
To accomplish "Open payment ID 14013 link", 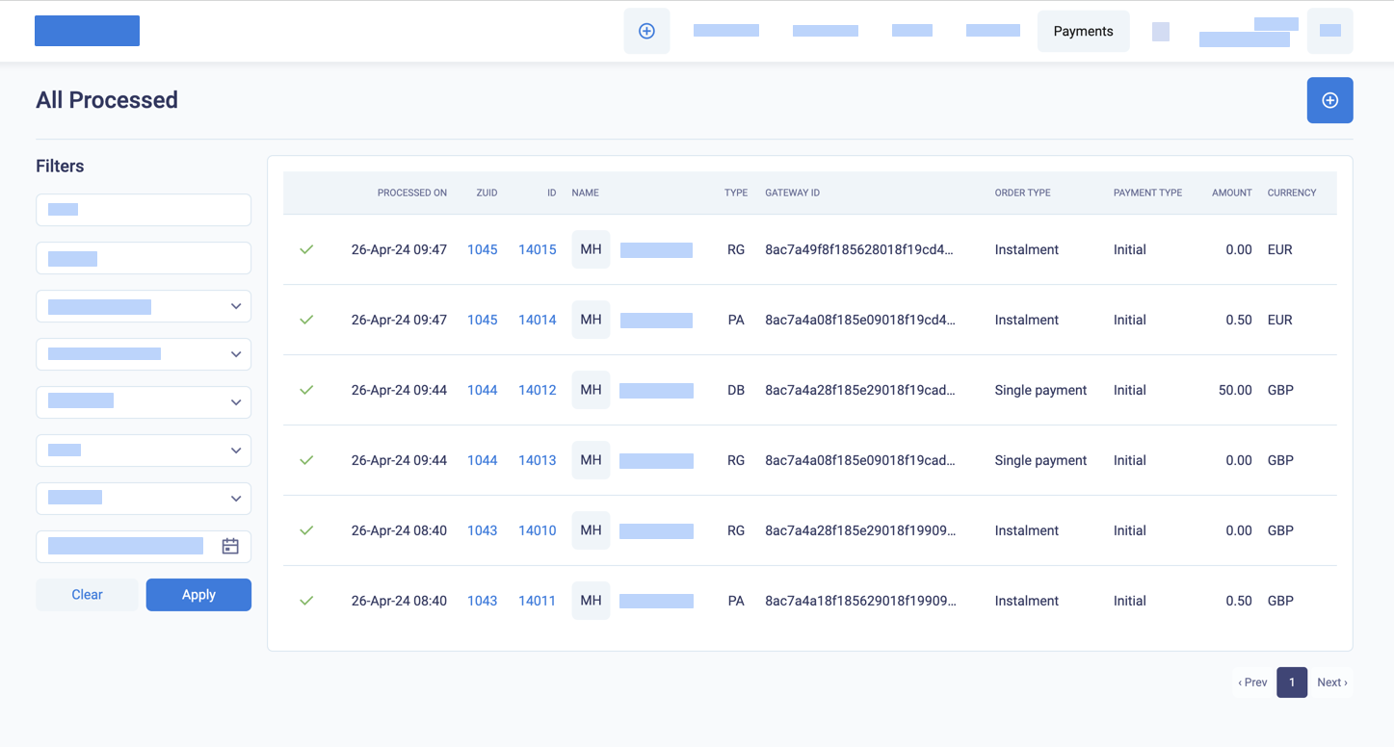I will pyautogui.click(x=537, y=460).
